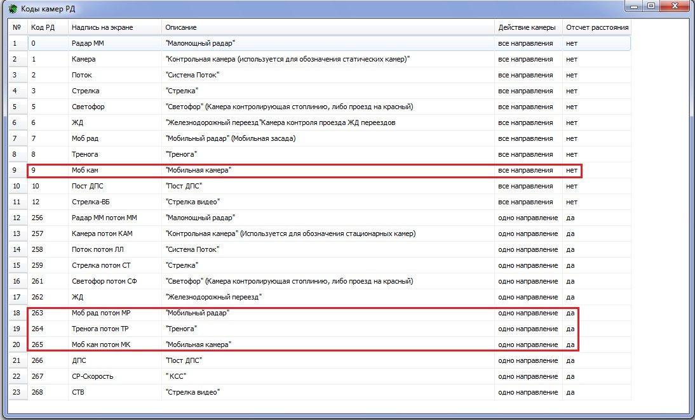Select the СТВ cell in row 23
695x420 pixels.
coord(115,392)
